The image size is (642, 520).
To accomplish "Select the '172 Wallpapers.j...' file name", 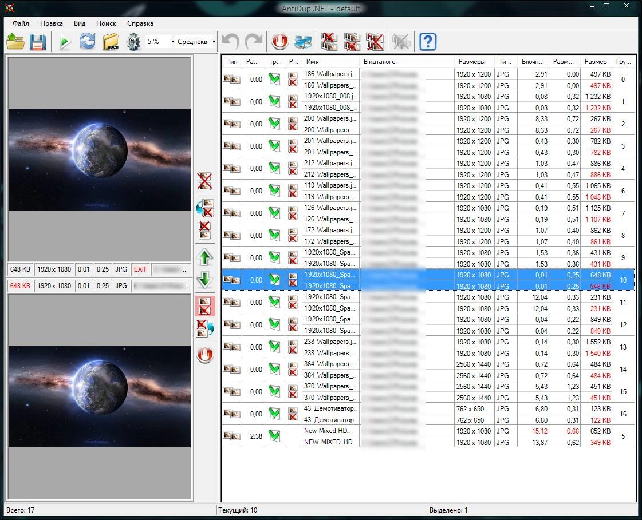I will 330,230.
